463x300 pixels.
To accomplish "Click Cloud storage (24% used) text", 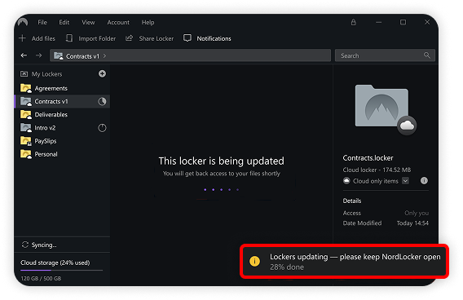I will point(55,262).
